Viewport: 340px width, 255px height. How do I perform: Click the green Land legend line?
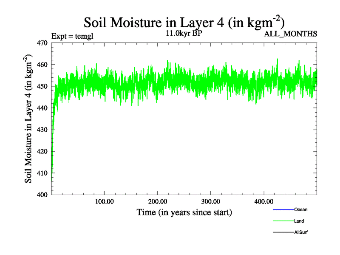tap(283, 221)
